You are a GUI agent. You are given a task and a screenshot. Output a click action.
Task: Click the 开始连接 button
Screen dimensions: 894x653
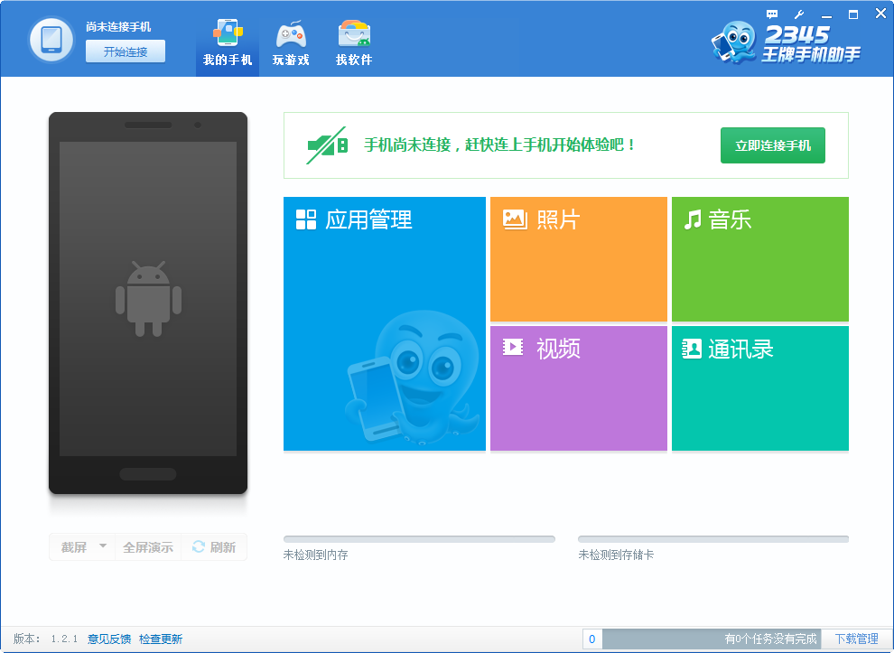point(125,51)
